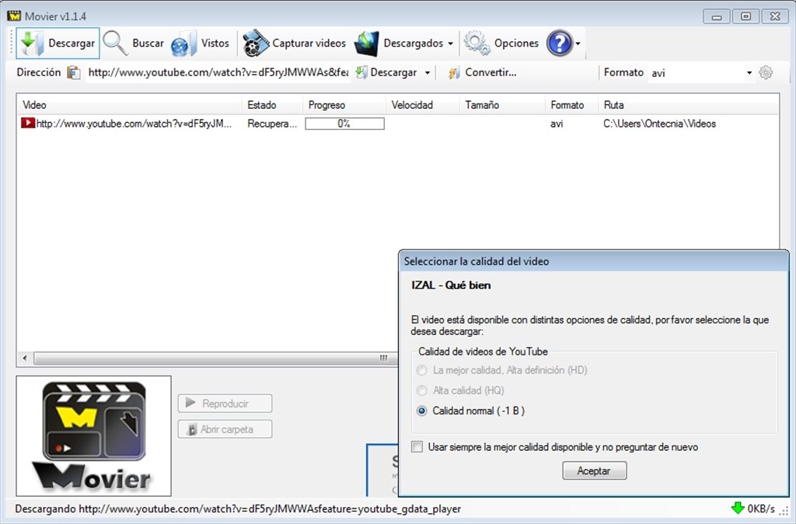Expand the Descargados dropdown arrow
This screenshot has width=796, height=524.
pyautogui.click(x=450, y=44)
